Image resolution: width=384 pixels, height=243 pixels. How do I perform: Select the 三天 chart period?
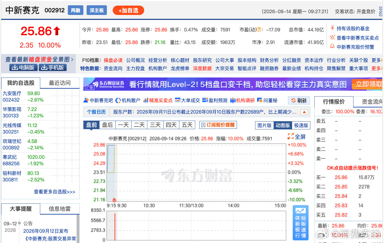[155, 125]
